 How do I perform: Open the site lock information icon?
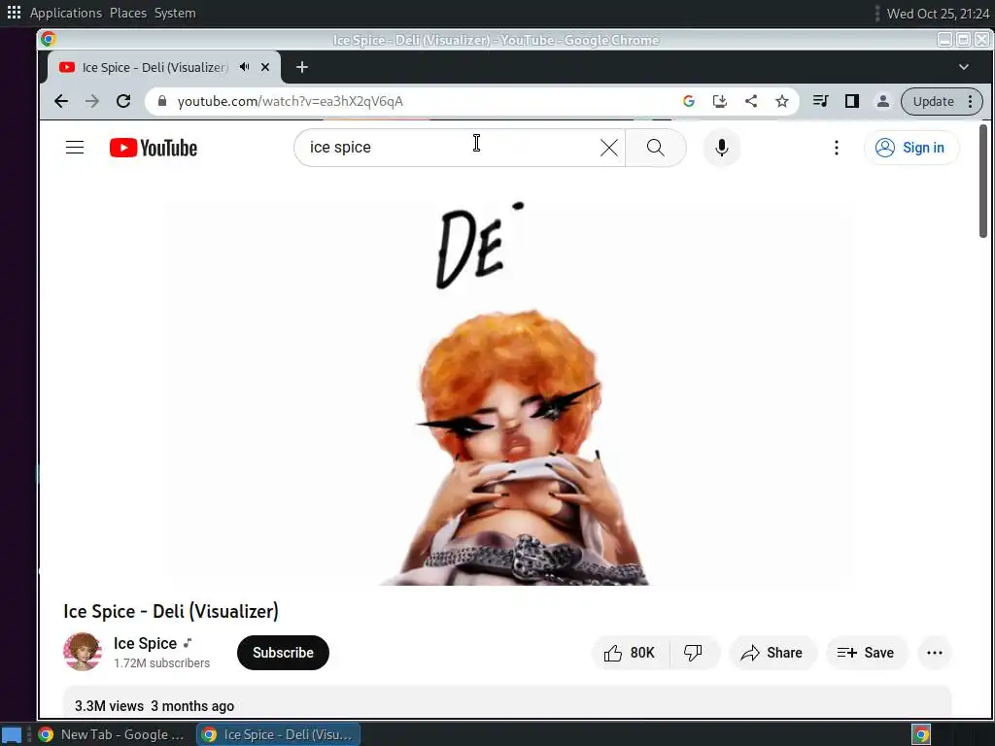point(162,101)
